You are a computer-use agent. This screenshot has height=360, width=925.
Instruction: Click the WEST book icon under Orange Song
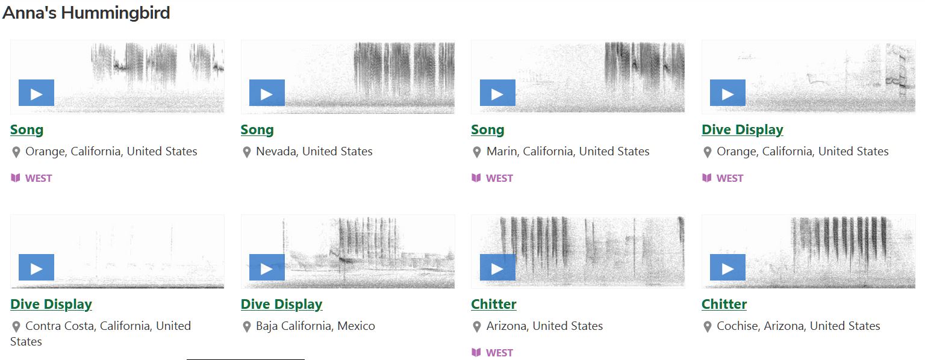[14, 178]
